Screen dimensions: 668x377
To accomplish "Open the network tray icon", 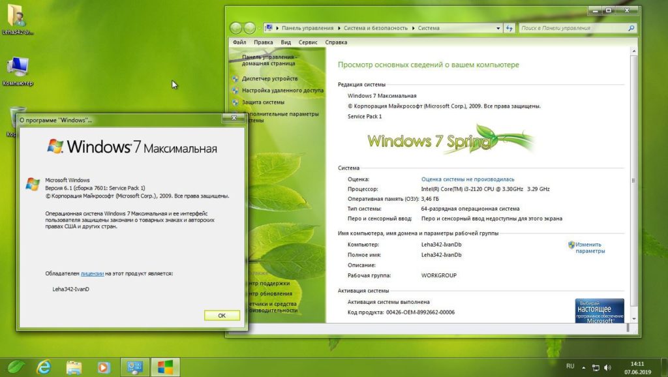I will click(596, 368).
